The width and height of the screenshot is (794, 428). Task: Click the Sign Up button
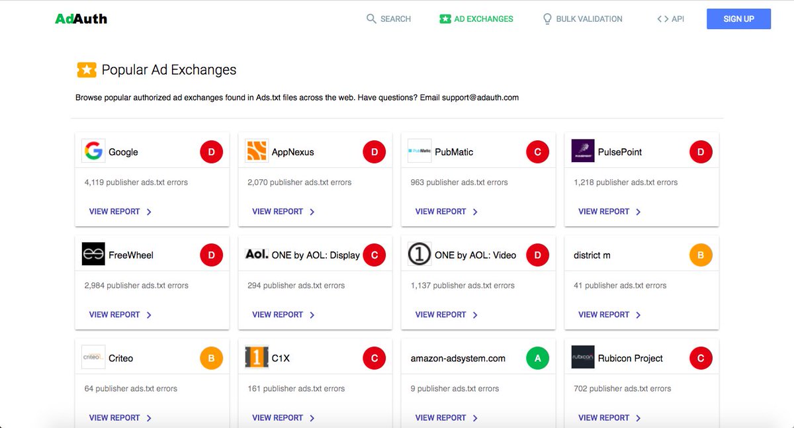[738, 19]
